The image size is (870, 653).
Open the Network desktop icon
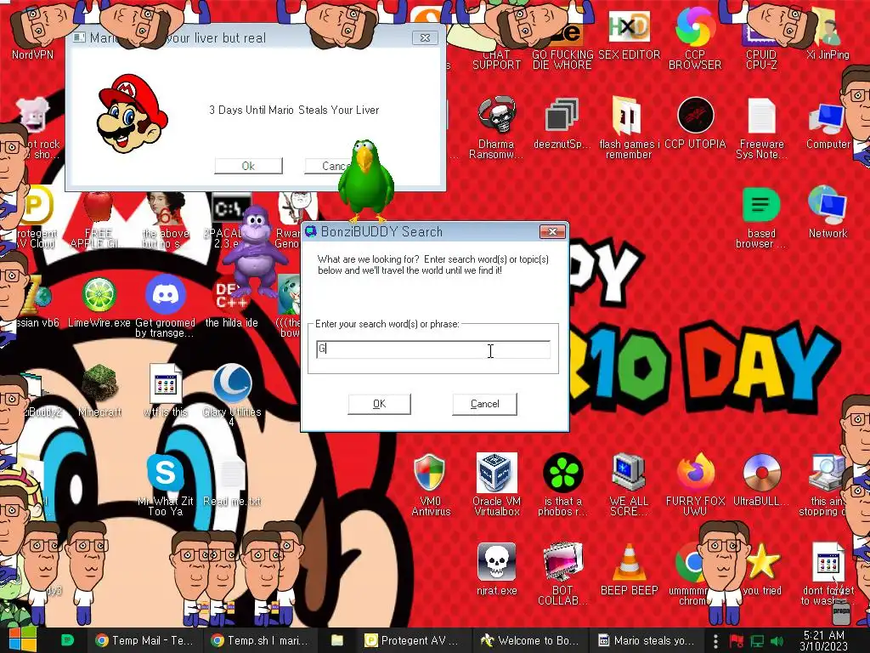pyautogui.click(x=828, y=212)
